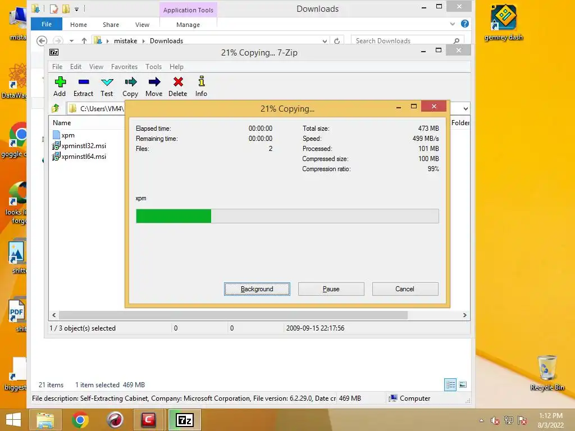The width and height of the screenshot is (575, 431).
Task: Click the Action Center flag icon
Action: [522, 420]
